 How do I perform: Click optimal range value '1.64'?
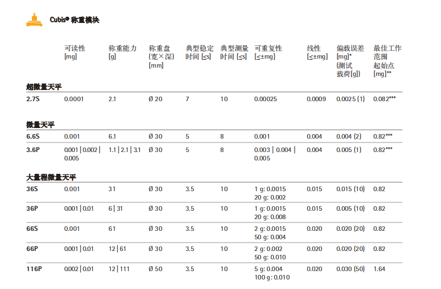pyautogui.click(x=379, y=269)
